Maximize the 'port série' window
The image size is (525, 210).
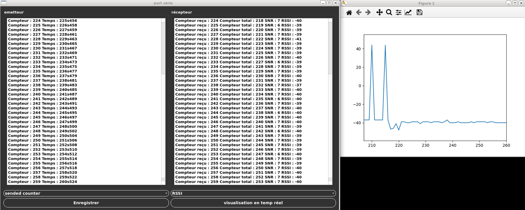(329, 3)
